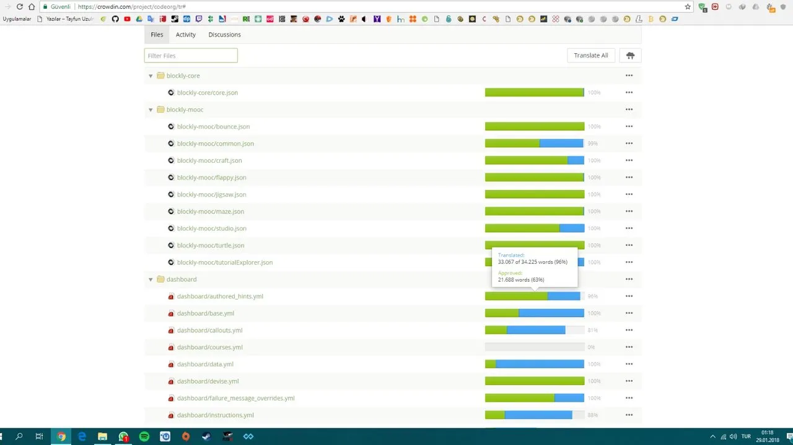
Task: Open the options menu for dashboard/devise.yml
Action: [x=629, y=381]
